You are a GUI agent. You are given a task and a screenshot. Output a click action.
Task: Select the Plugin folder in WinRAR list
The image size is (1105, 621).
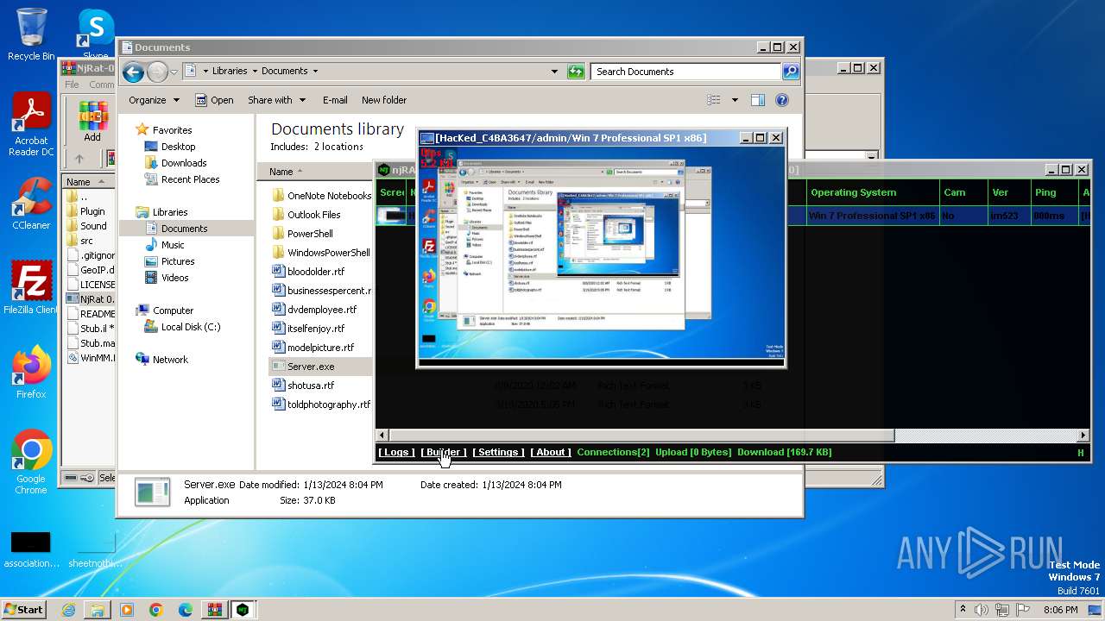pos(86,211)
